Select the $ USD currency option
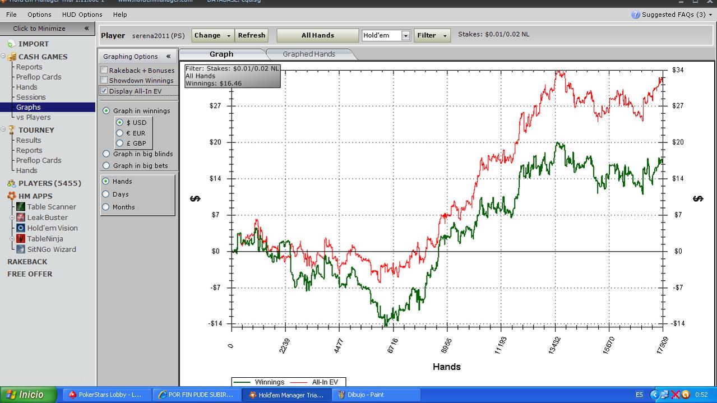The height and width of the screenshot is (403, 717). pyautogui.click(x=119, y=123)
